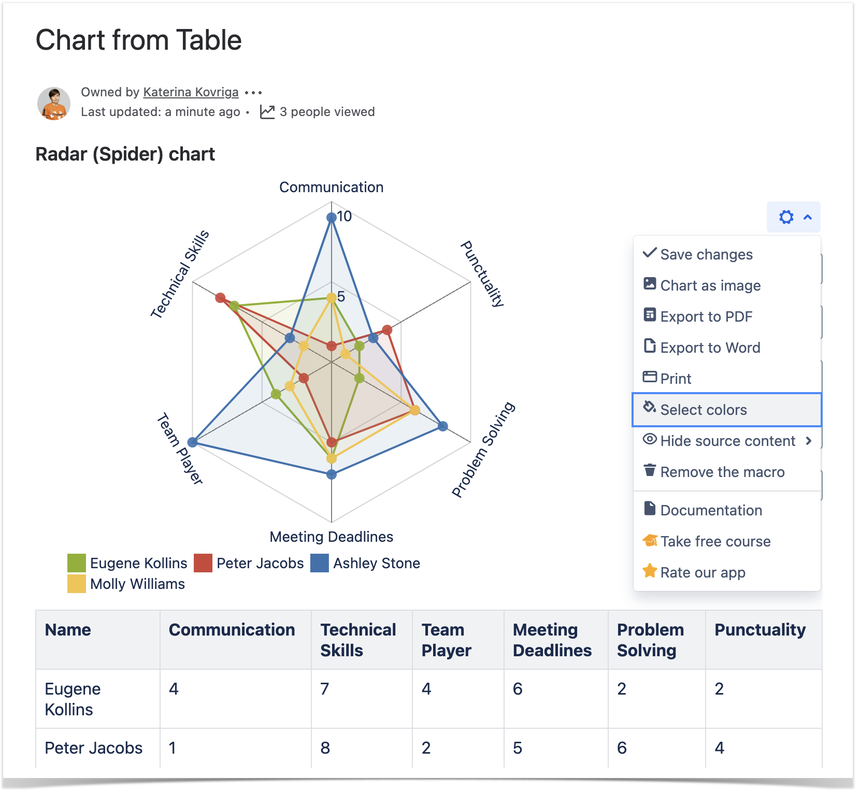Choose Select colors from the menu
The height and width of the screenshot is (793, 860).
point(703,410)
